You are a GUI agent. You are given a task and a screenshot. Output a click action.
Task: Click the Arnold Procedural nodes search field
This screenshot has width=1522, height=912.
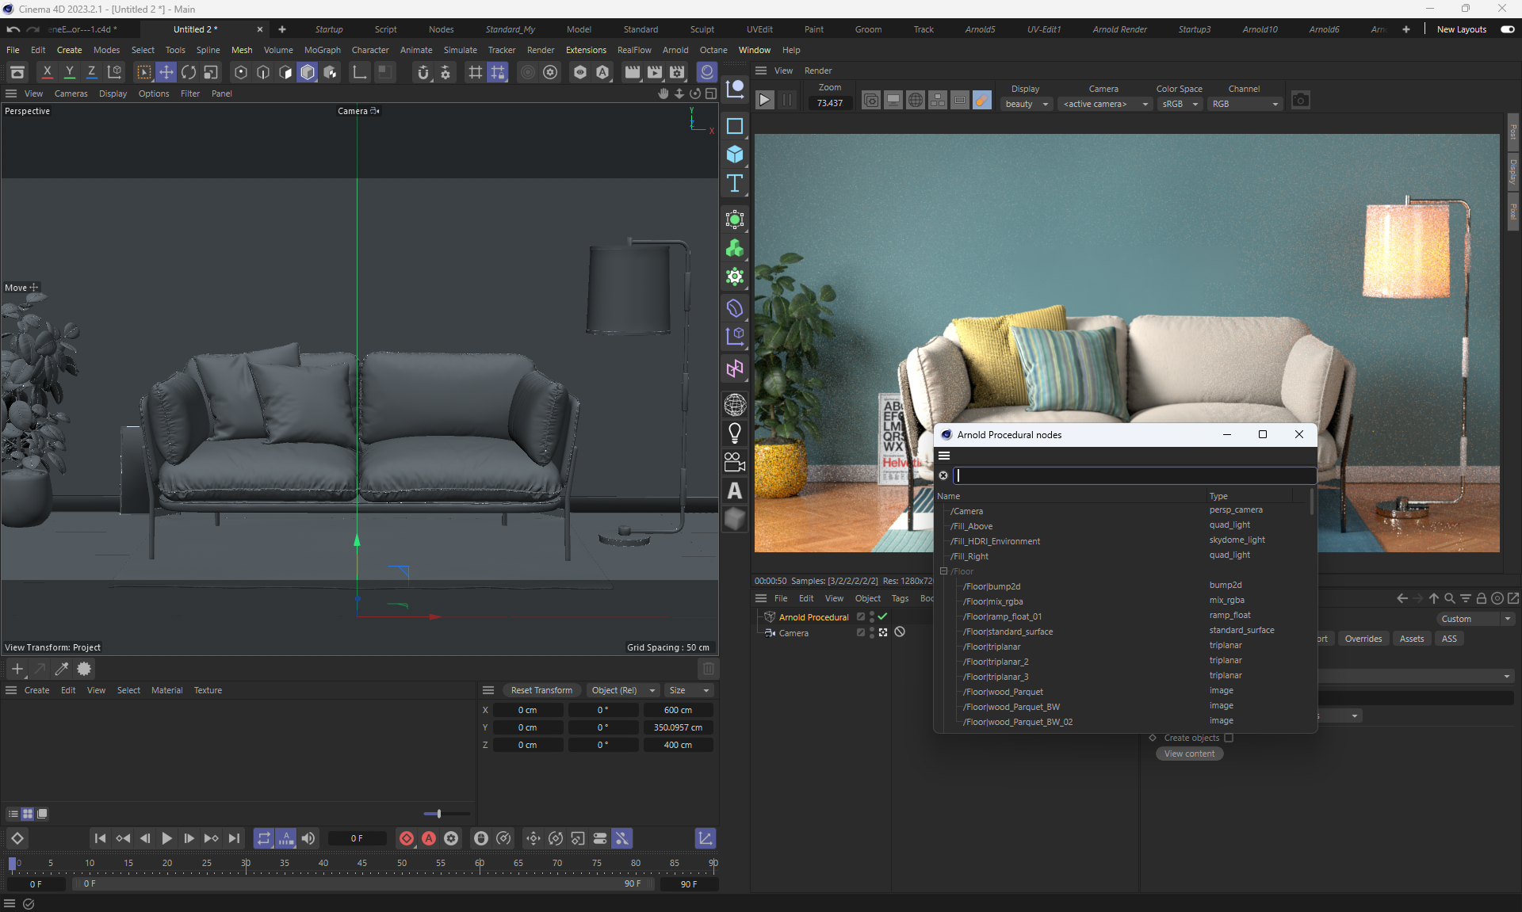pyautogui.click(x=1134, y=475)
